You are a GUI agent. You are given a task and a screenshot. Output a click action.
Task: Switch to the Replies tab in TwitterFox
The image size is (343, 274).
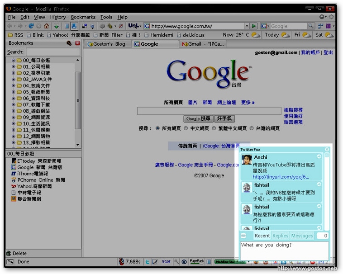point(280,236)
